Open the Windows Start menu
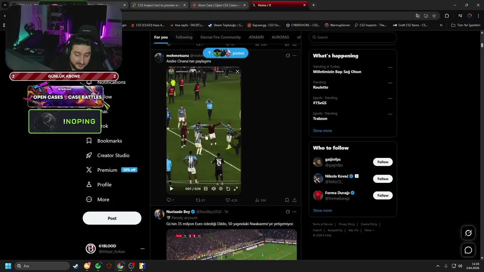This screenshot has width=484, height=272. point(8,266)
